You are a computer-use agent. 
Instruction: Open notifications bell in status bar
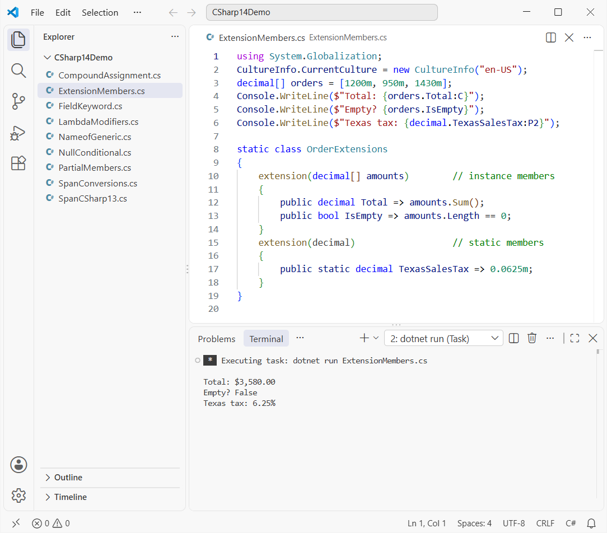(591, 523)
